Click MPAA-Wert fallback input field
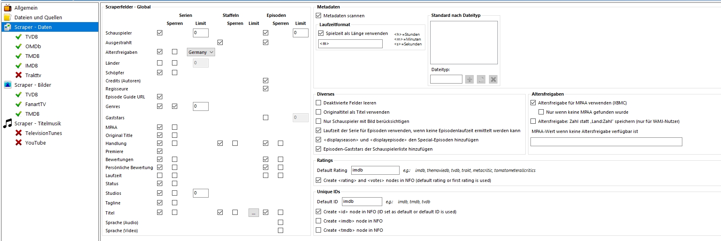This screenshot has width=721, height=241. tap(606, 142)
